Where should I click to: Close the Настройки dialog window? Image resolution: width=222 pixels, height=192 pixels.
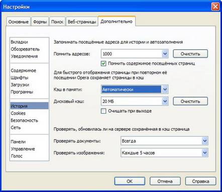click(215, 7)
